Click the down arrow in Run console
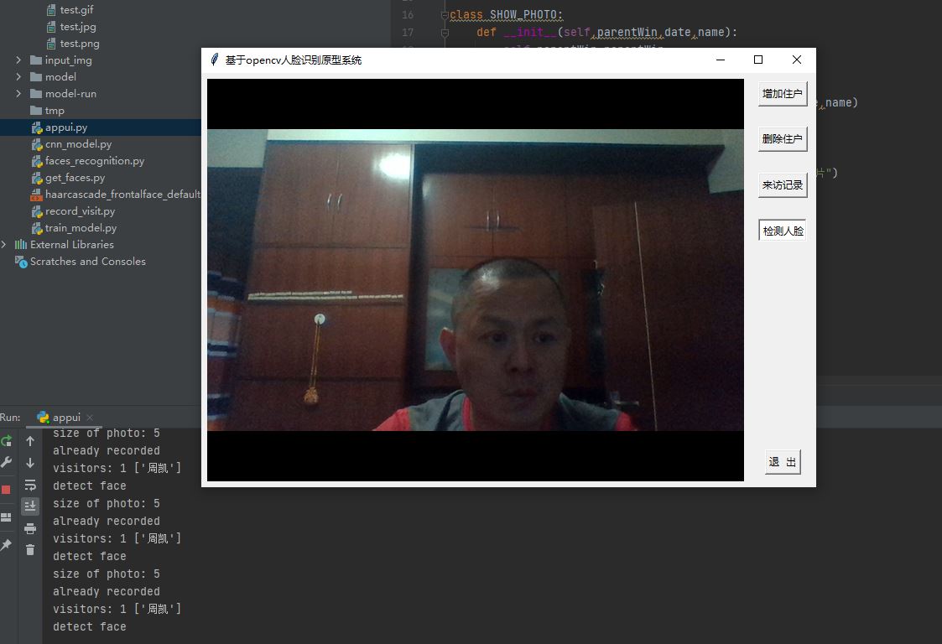The width and height of the screenshot is (942, 644). click(30, 463)
